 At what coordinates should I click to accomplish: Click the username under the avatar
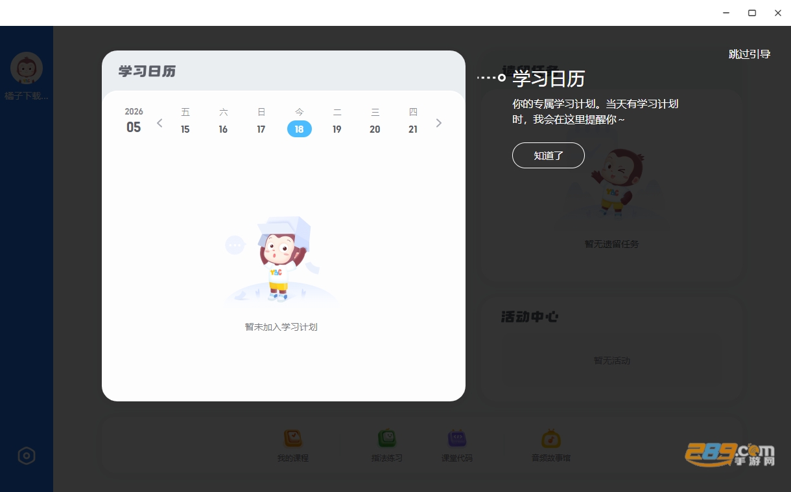27,96
